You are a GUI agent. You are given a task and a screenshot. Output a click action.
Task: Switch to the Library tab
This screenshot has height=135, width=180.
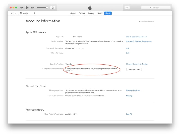point(73,13)
